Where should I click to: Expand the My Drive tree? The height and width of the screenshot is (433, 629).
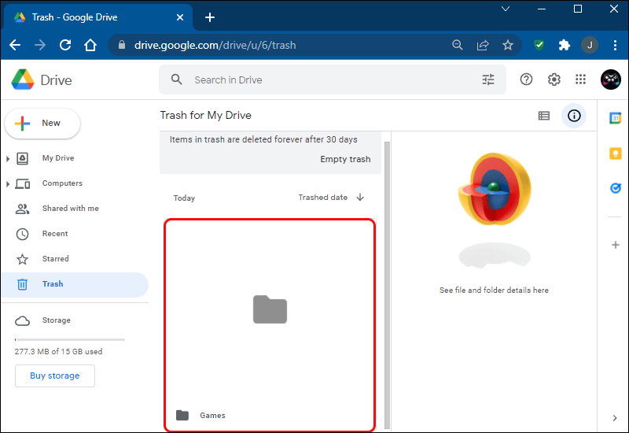[8, 159]
